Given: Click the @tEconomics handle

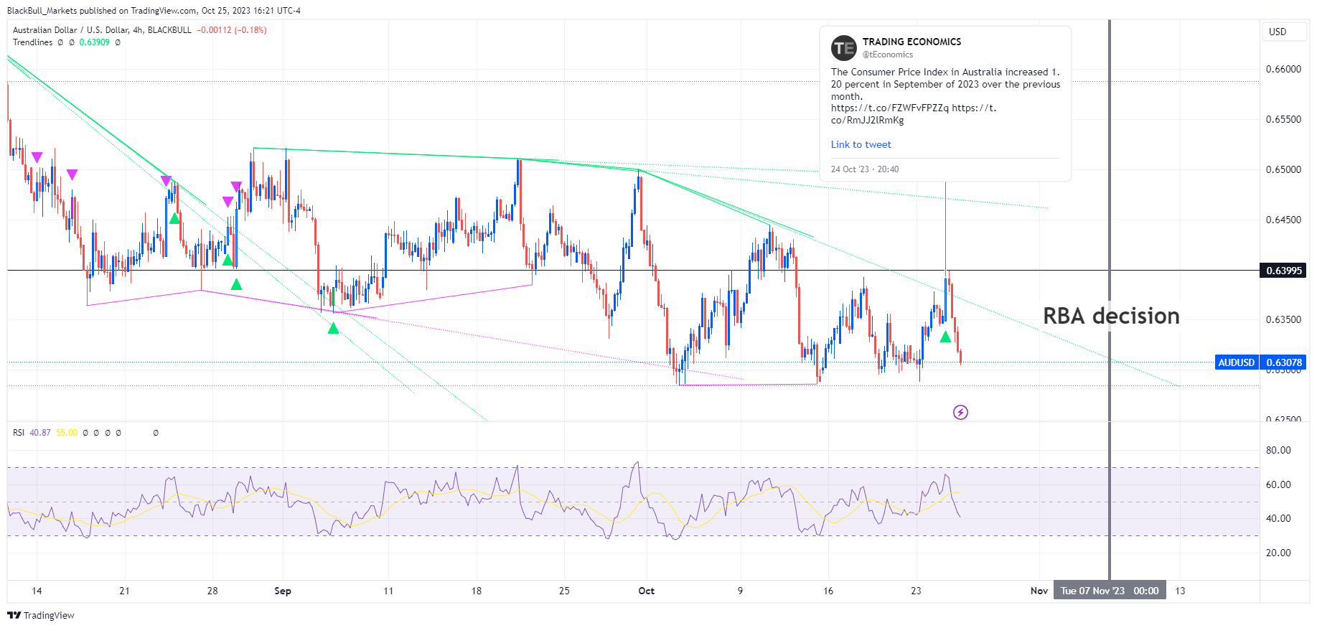Looking at the screenshot, I should 888,55.
